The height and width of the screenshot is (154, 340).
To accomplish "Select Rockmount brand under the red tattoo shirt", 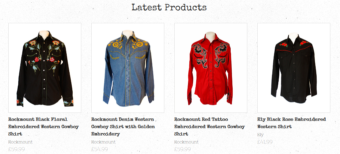I will point(186,142).
